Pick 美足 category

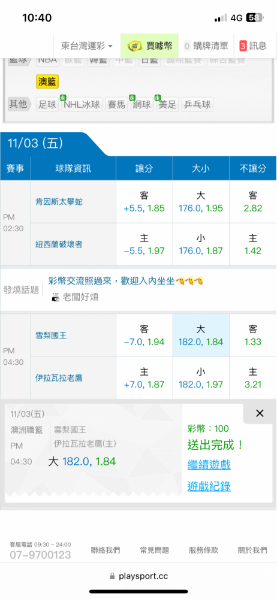[x=167, y=104]
